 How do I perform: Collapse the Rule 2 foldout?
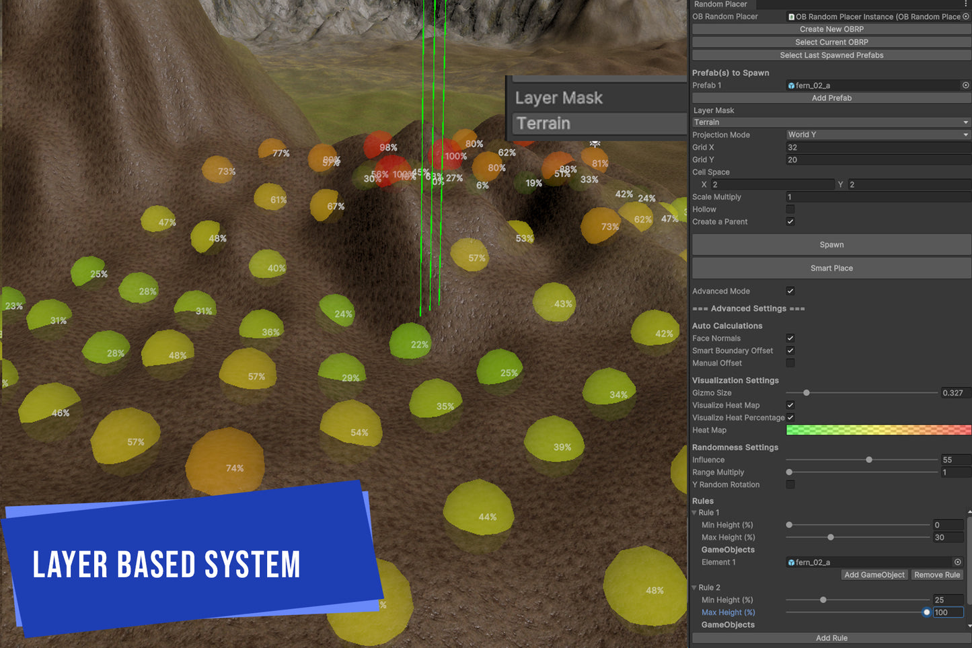pos(695,587)
